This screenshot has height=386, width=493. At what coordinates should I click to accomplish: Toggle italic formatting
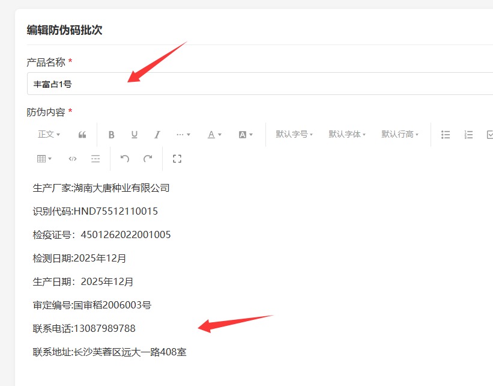click(x=157, y=135)
